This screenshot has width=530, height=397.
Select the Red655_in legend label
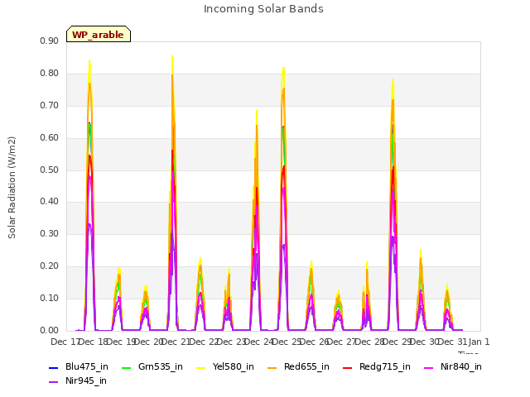306,367
